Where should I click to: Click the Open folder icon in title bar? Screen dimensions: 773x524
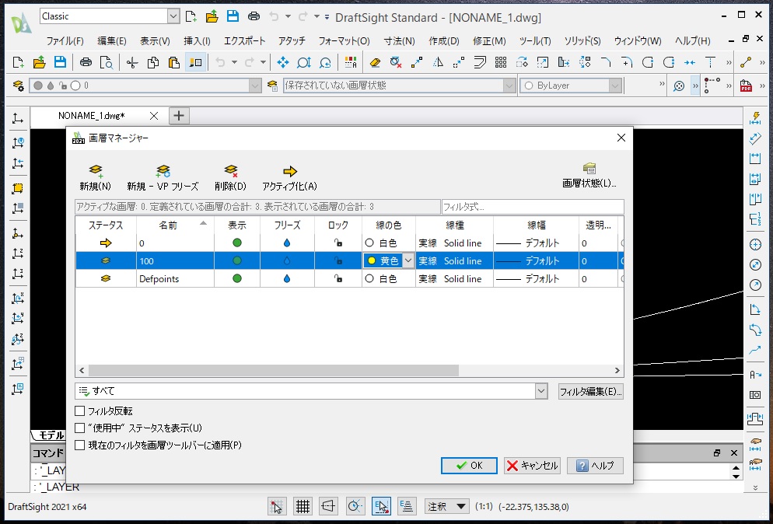point(212,16)
